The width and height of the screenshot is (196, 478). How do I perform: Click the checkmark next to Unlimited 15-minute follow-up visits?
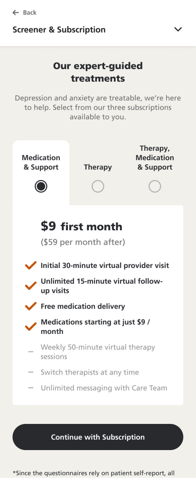tap(31, 286)
